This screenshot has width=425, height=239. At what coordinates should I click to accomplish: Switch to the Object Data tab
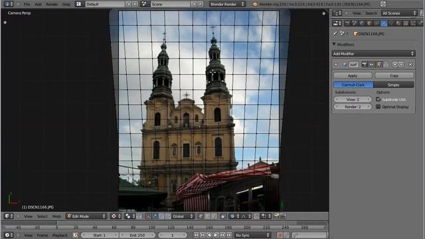[x=391, y=24]
